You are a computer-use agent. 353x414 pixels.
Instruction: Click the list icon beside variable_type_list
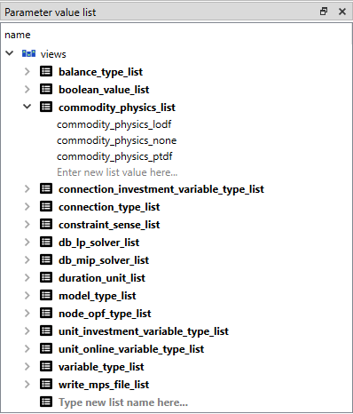point(46,366)
